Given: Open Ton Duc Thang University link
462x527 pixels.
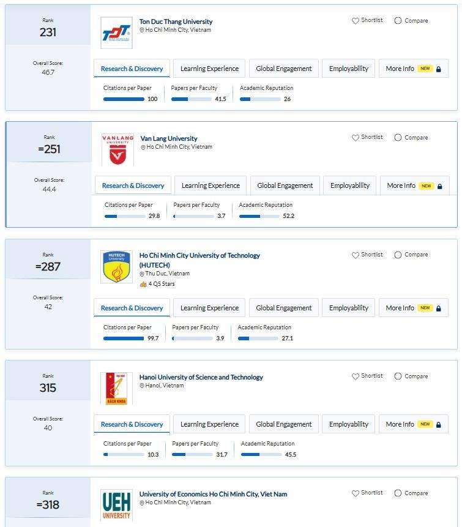Looking at the screenshot, I should [176, 21].
